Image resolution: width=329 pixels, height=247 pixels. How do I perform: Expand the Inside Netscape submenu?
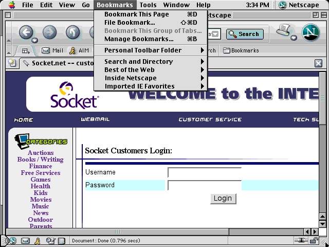coord(151,78)
